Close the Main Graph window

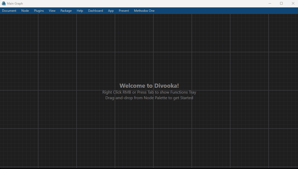(293, 4)
